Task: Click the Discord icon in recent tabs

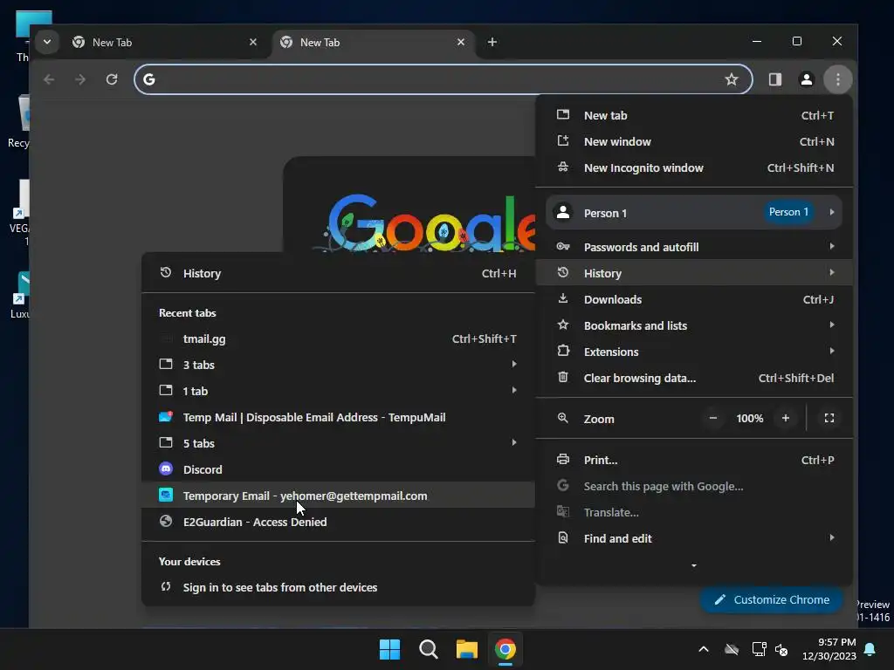Action: click(x=166, y=468)
